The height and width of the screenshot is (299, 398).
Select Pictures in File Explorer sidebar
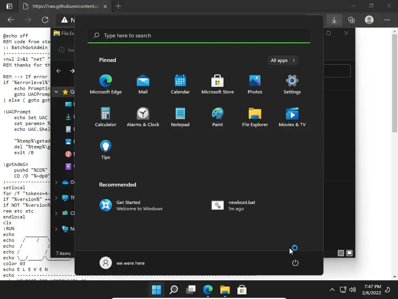pos(69,142)
